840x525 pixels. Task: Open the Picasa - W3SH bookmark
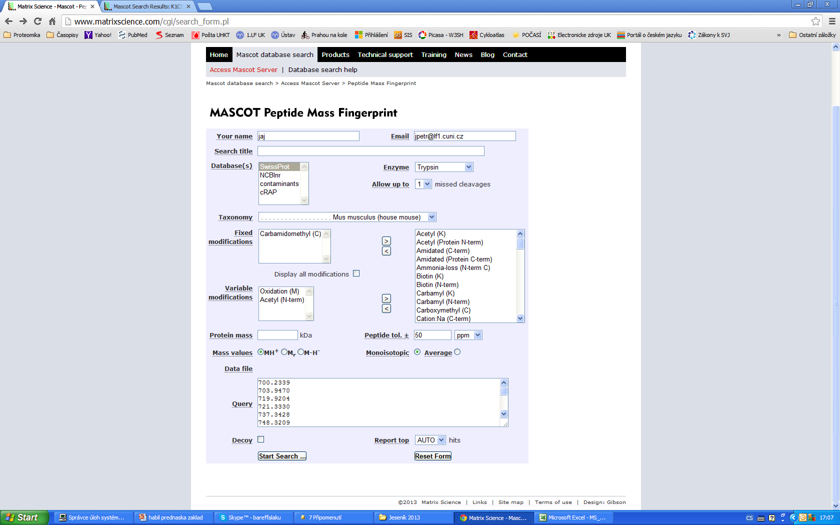pyautogui.click(x=440, y=35)
